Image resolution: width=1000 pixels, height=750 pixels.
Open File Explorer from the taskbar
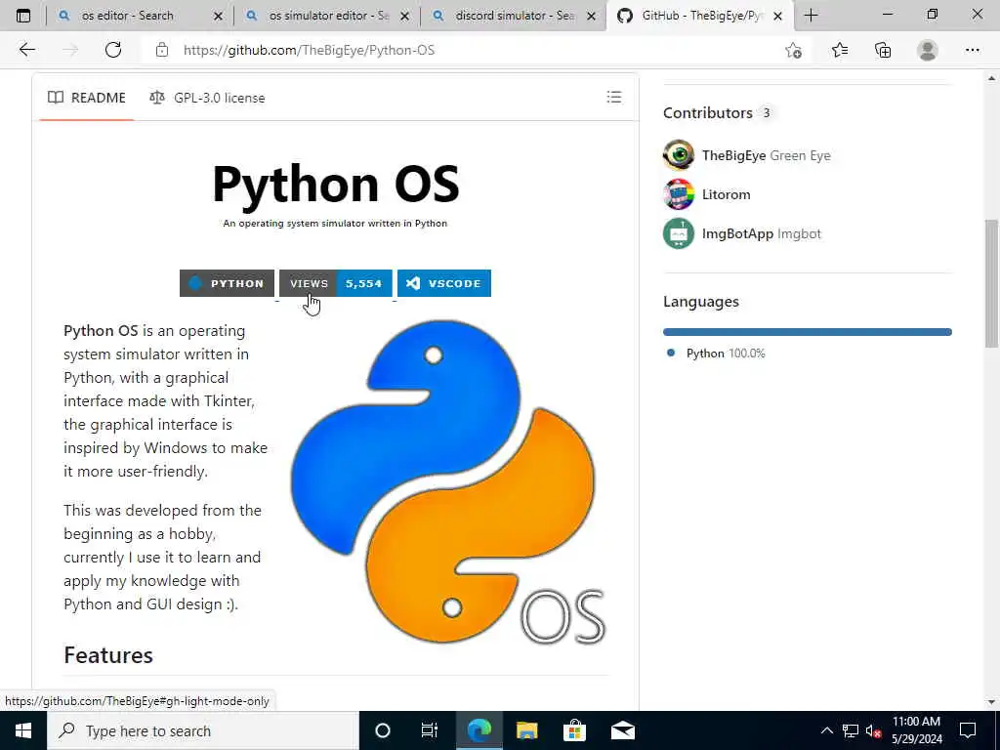tap(526, 730)
